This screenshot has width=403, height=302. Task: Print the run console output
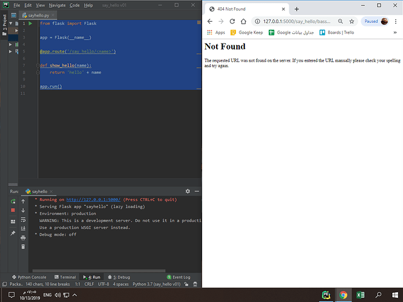pos(23,237)
